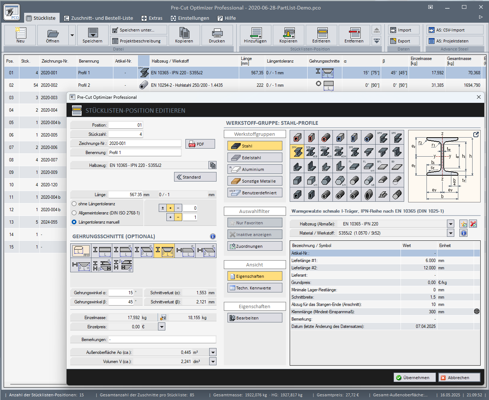
Task: Click globe icon in Klemmlänge row
Action: click(477, 312)
